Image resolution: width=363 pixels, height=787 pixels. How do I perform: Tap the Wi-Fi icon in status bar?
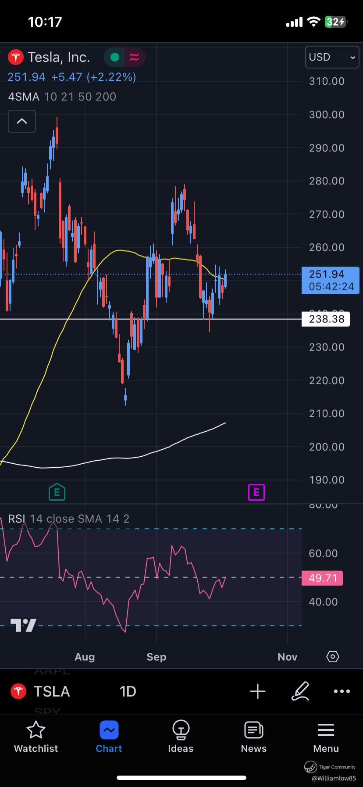coord(313,22)
